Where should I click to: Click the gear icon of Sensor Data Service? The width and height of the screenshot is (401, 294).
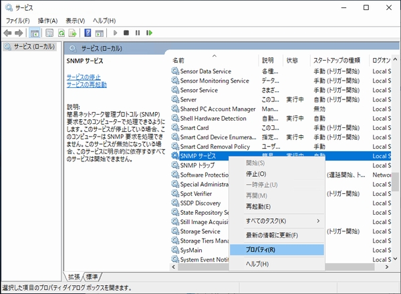pos(175,71)
